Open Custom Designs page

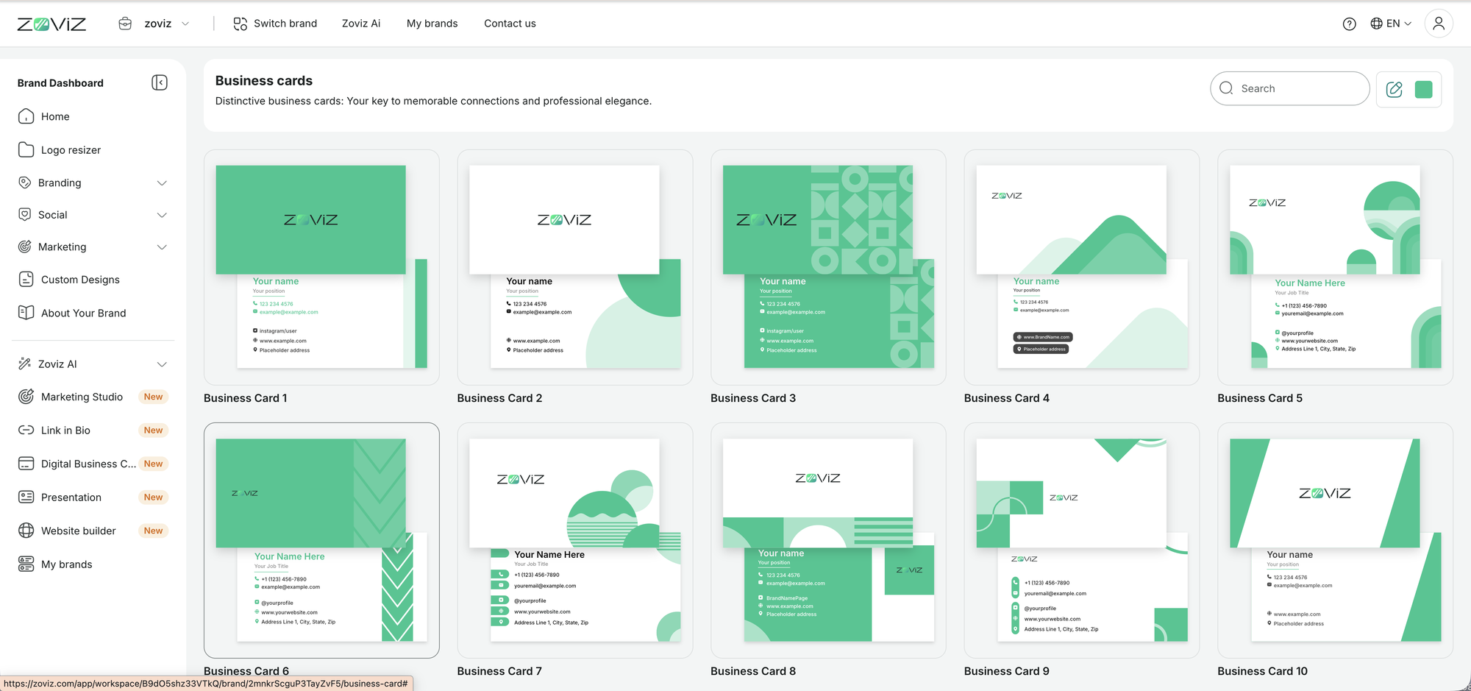point(80,280)
